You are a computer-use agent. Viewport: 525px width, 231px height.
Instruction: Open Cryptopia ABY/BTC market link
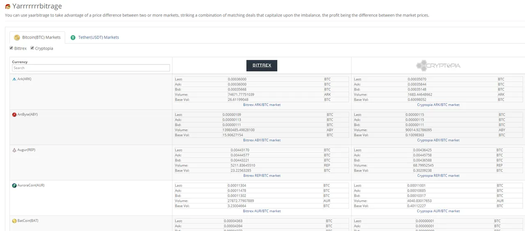[438, 140]
